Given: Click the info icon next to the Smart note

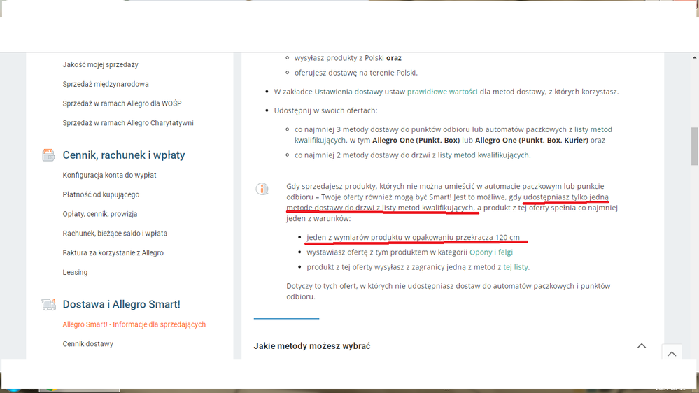Looking at the screenshot, I should click(262, 189).
